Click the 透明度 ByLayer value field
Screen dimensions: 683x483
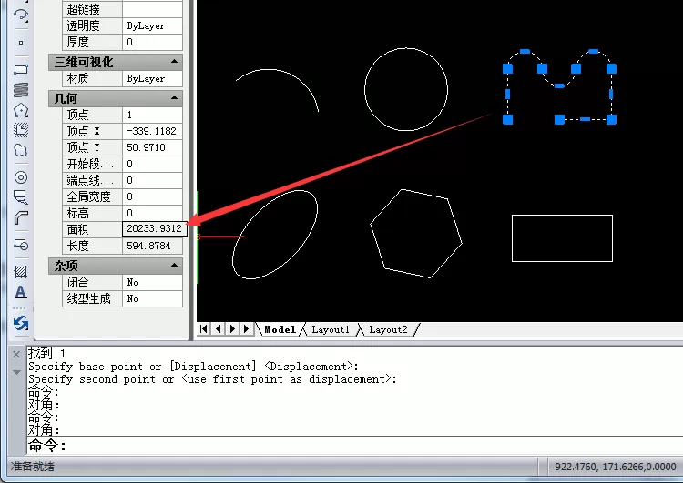[152, 25]
